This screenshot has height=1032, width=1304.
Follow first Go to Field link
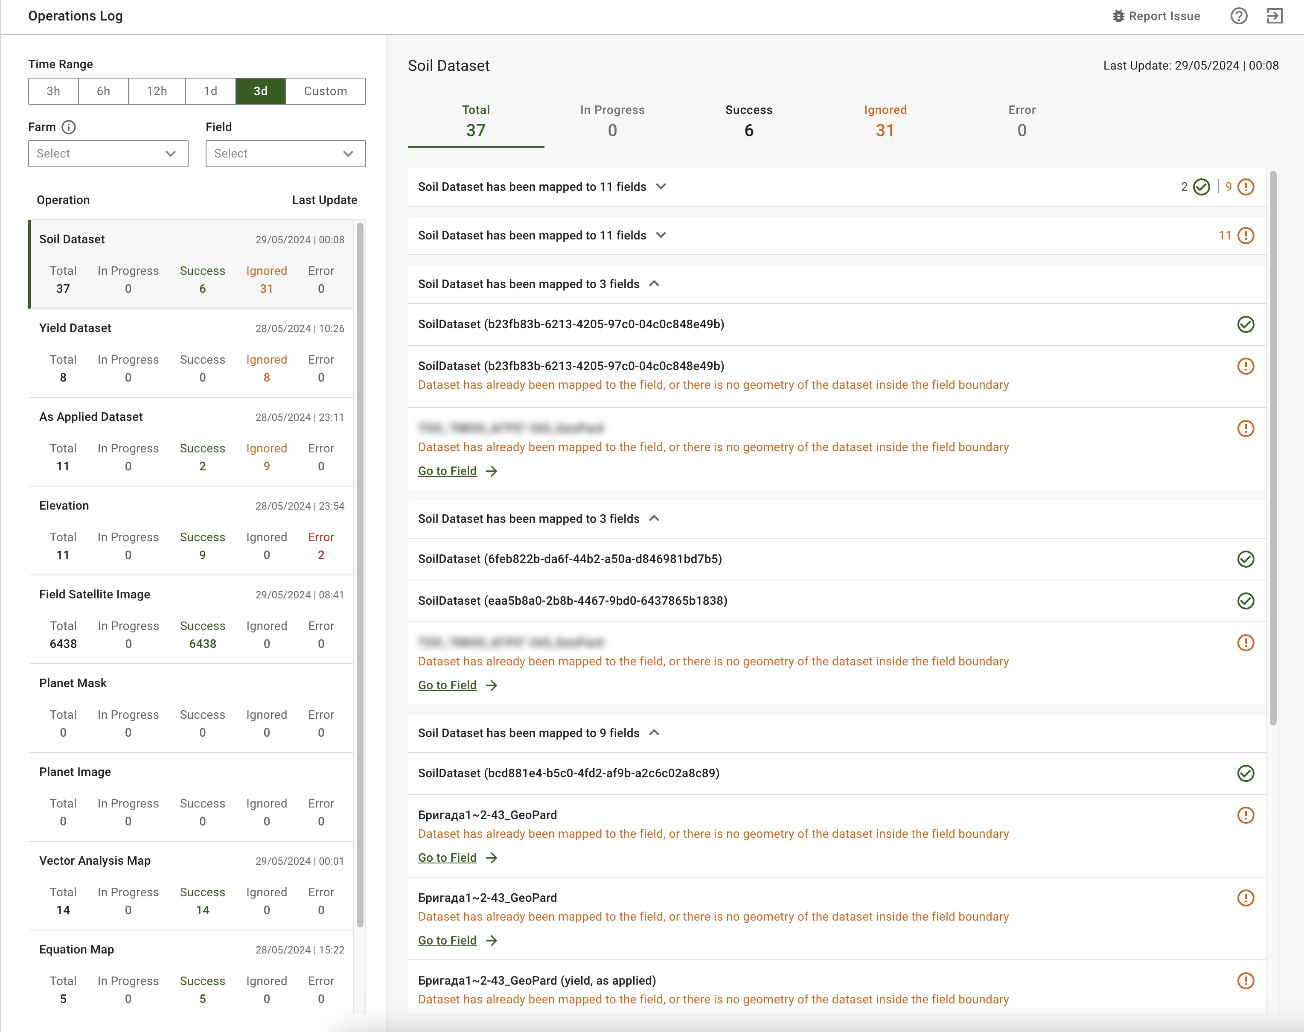tap(447, 471)
